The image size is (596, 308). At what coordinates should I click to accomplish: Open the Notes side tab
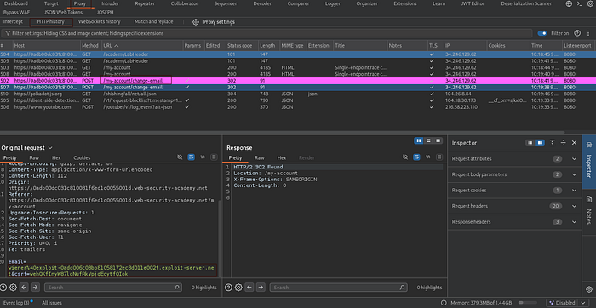[589, 210]
